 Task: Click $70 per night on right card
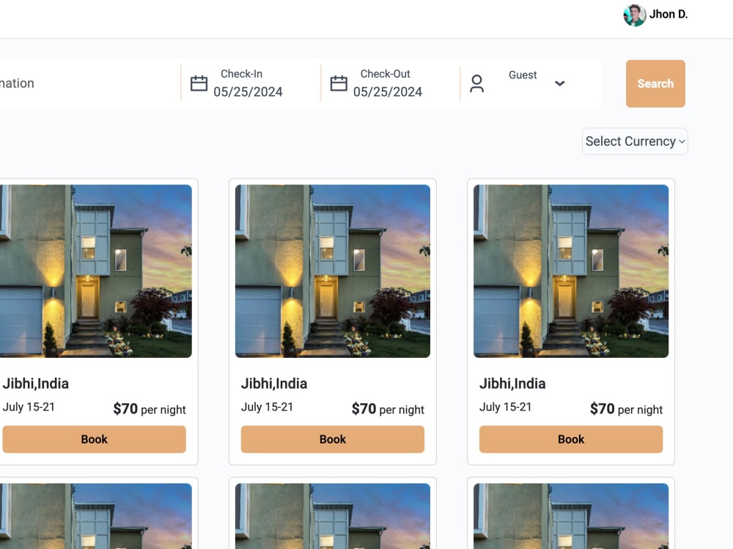(x=626, y=409)
